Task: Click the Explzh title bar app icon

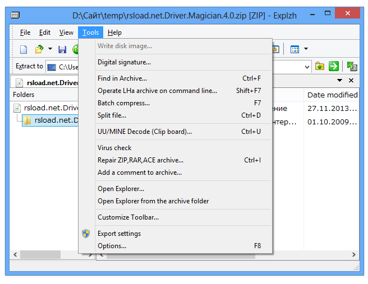Action: (15, 16)
